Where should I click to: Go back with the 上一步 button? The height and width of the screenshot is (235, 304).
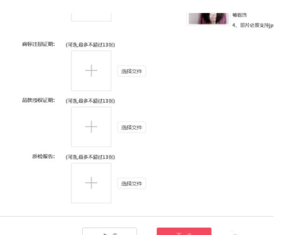click(109, 232)
